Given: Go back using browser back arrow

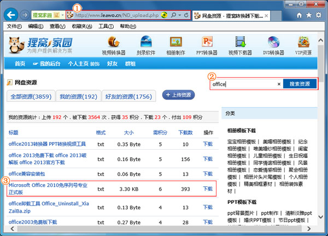Looking at the screenshot, I should (x=11, y=15).
